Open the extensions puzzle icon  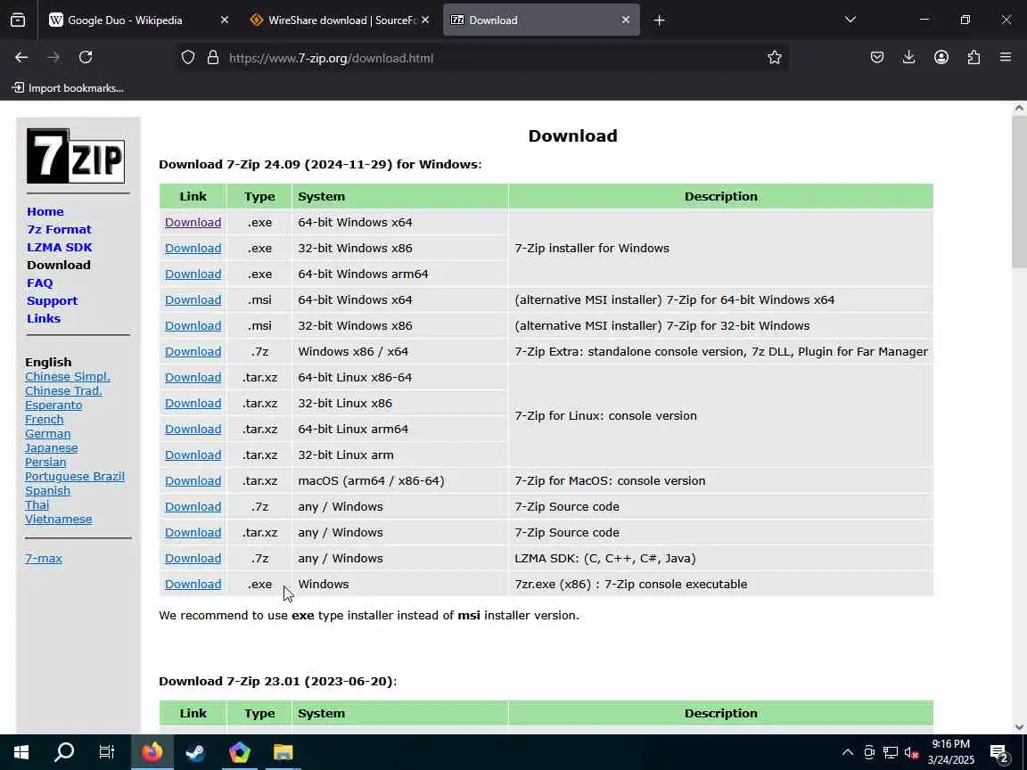974,58
